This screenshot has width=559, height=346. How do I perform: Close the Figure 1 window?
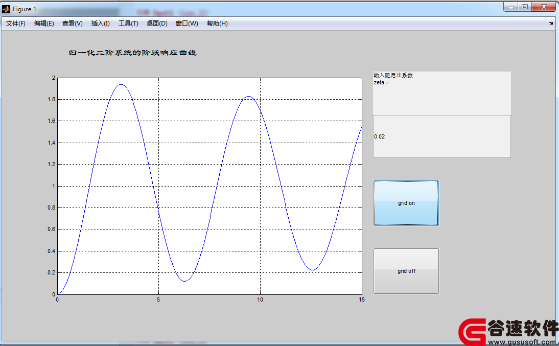coord(544,7)
